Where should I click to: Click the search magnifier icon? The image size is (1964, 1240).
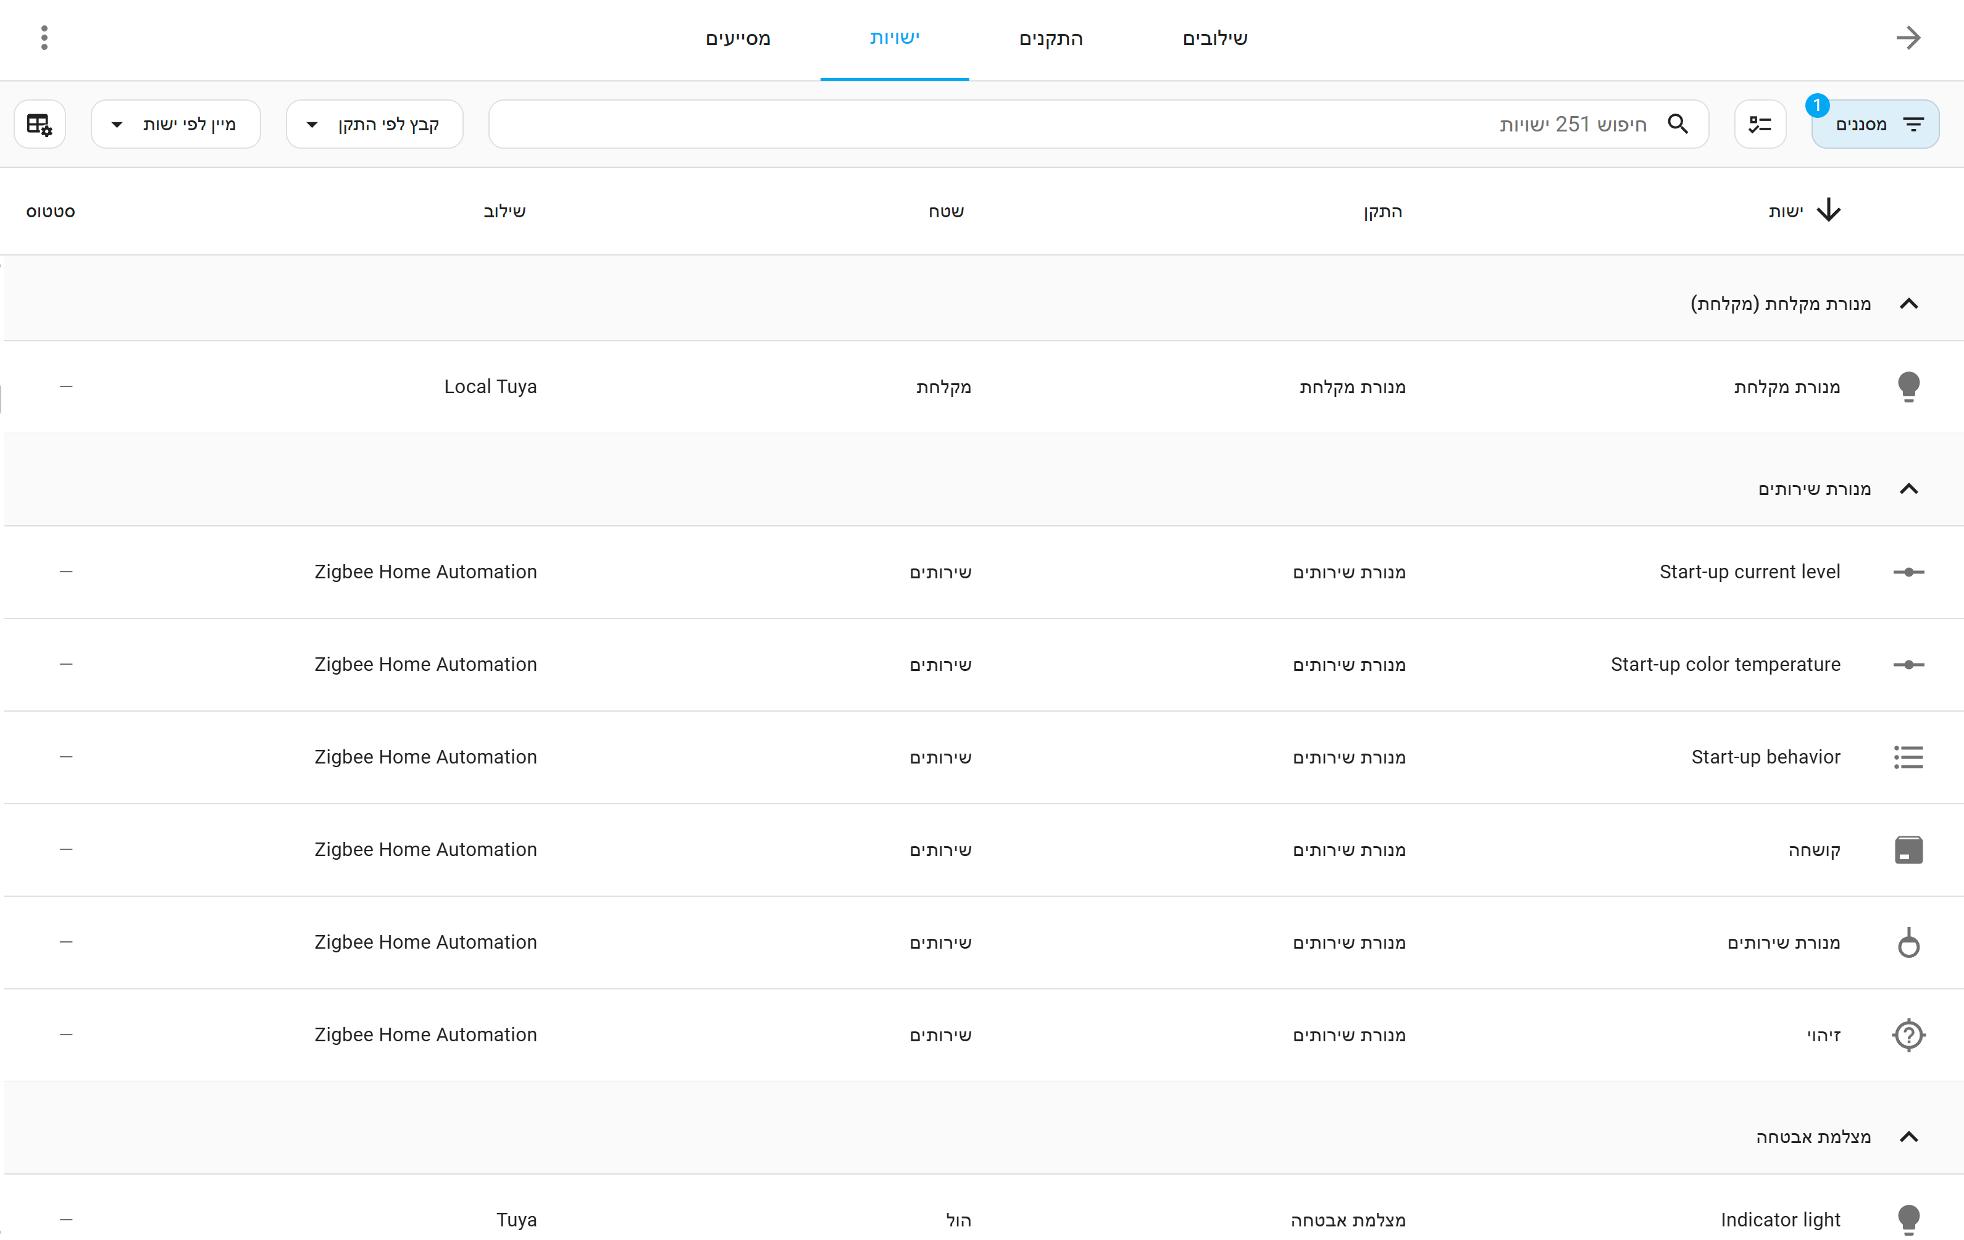click(x=1678, y=124)
